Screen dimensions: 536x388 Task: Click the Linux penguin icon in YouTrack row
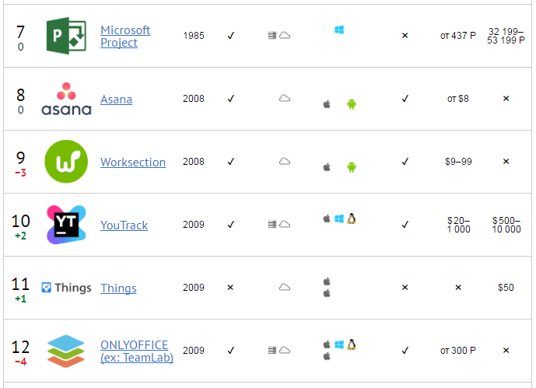tap(352, 218)
